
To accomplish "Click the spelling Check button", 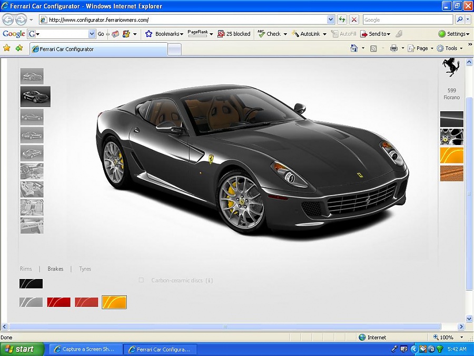I will pyautogui.click(x=270, y=34).
